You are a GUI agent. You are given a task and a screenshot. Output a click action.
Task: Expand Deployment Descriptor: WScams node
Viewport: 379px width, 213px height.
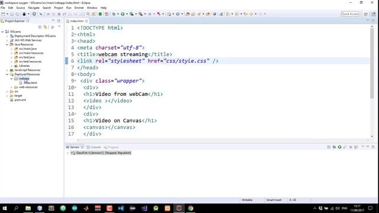[x=7, y=36]
